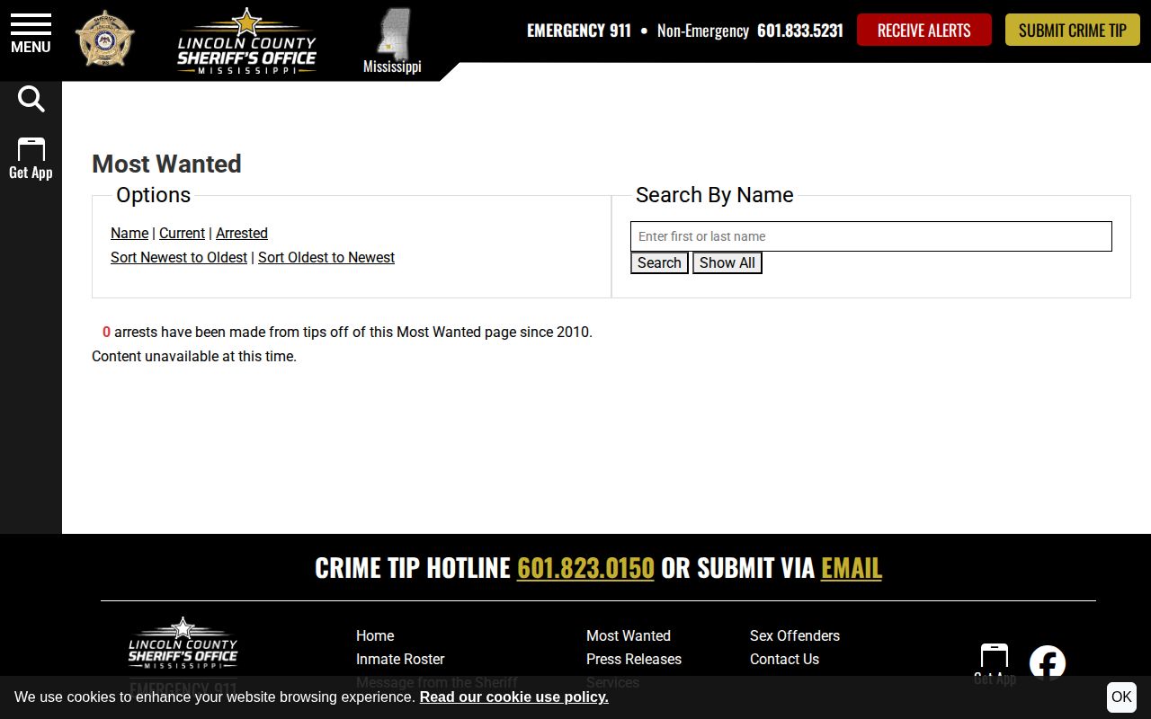The height and width of the screenshot is (719, 1151).
Task: Open Sex Offenders link
Action: click(x=795, y=635)
